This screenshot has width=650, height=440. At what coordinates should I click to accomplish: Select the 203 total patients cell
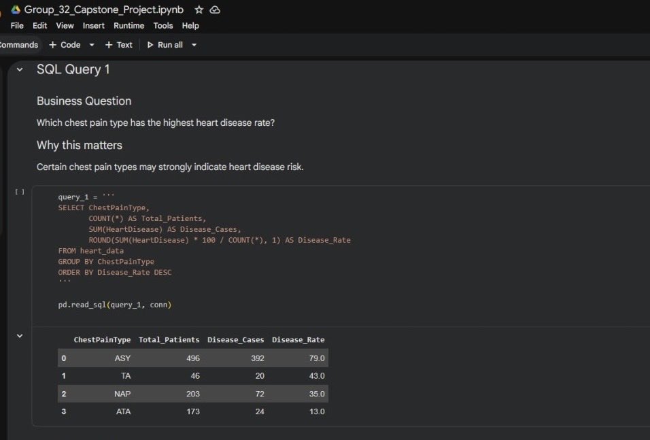[x=193, y=394]
